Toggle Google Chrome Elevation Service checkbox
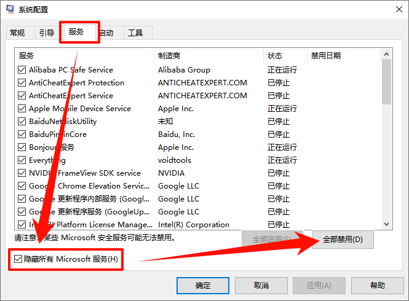 [x=22, y=186]
